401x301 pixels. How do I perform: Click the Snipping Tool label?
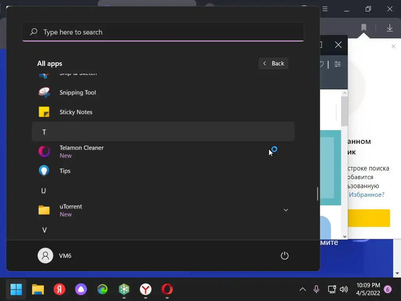(78, 92)
